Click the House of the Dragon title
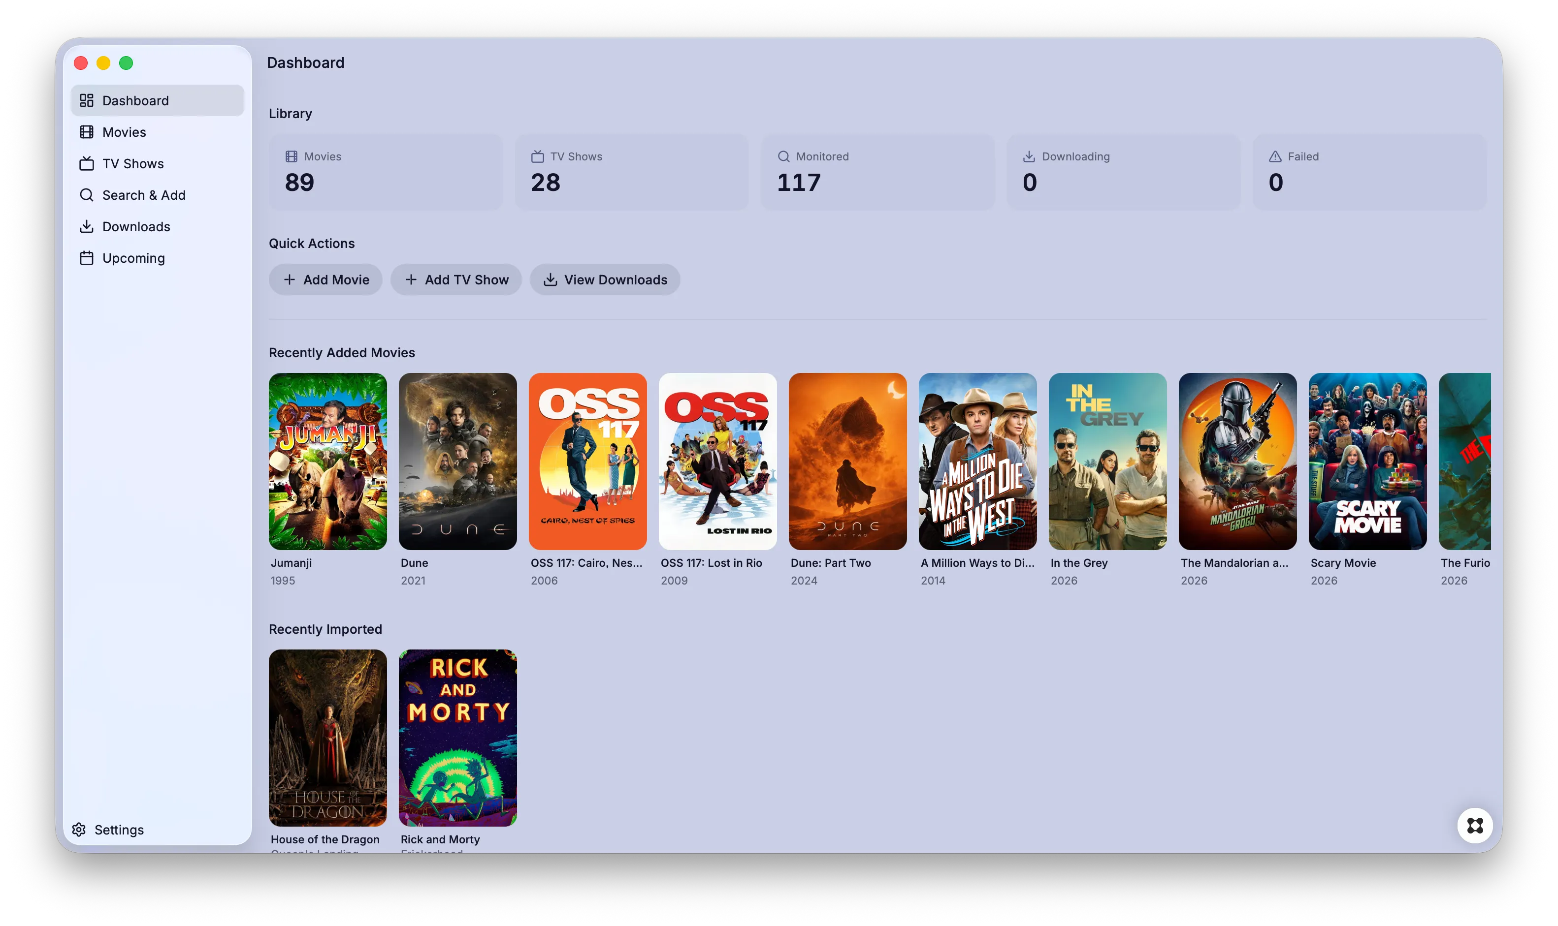The image size is (1558, 926). click(x=325, y=839)
